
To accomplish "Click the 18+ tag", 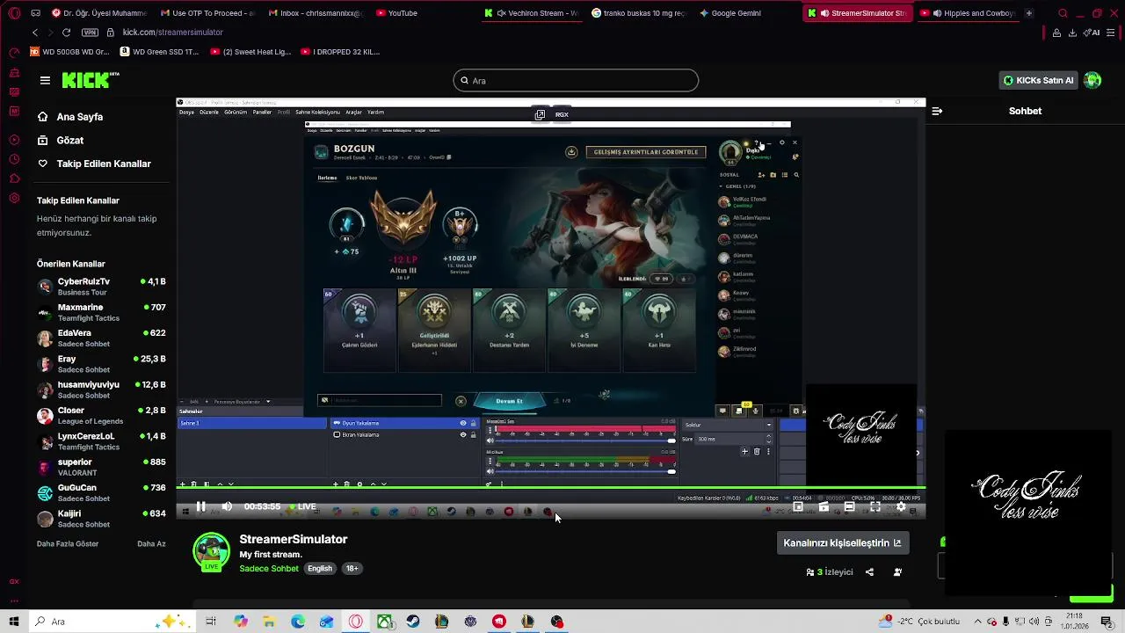I will tap(352, 569).
